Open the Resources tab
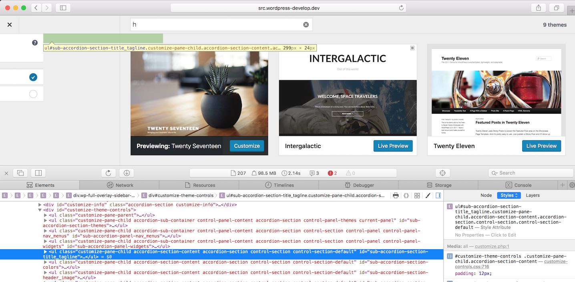575x282 pixels. (199, 185)
